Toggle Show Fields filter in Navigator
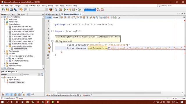The image size is (186, 104). 7,94
